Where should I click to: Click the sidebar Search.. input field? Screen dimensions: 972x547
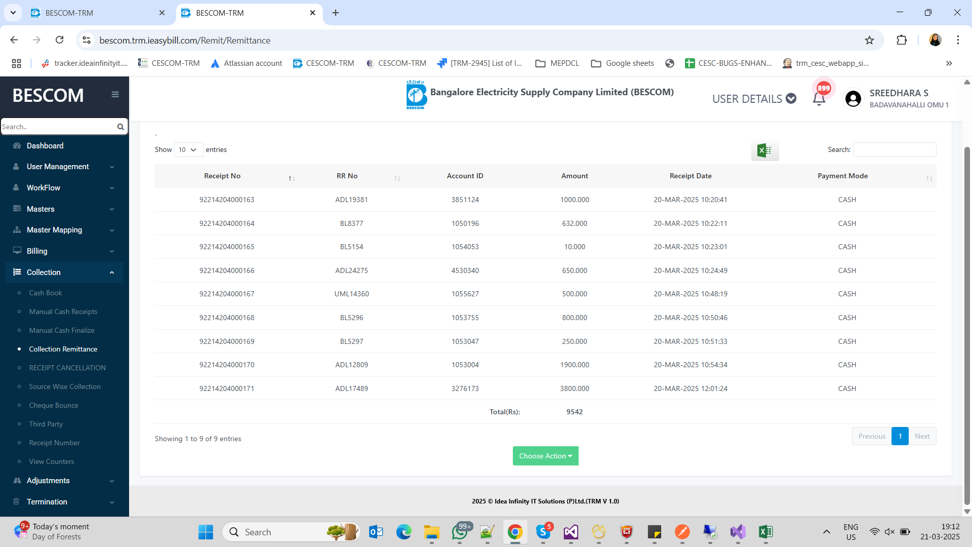58,127
